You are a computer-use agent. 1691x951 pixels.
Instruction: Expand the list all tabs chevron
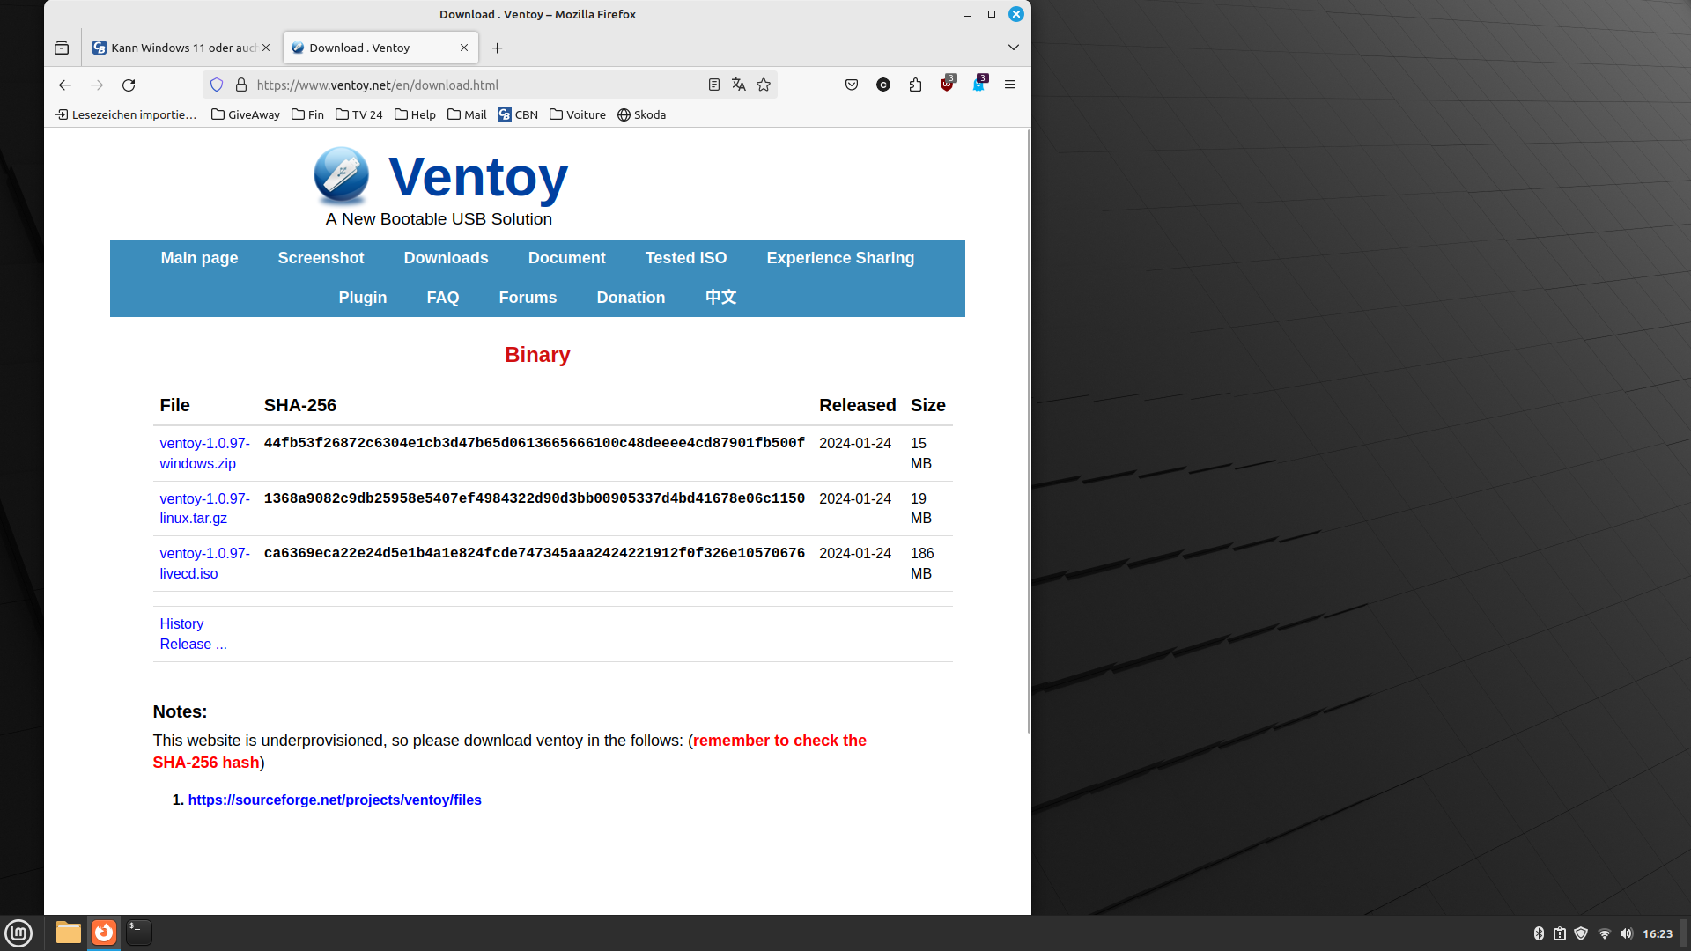pos(1014,48)
